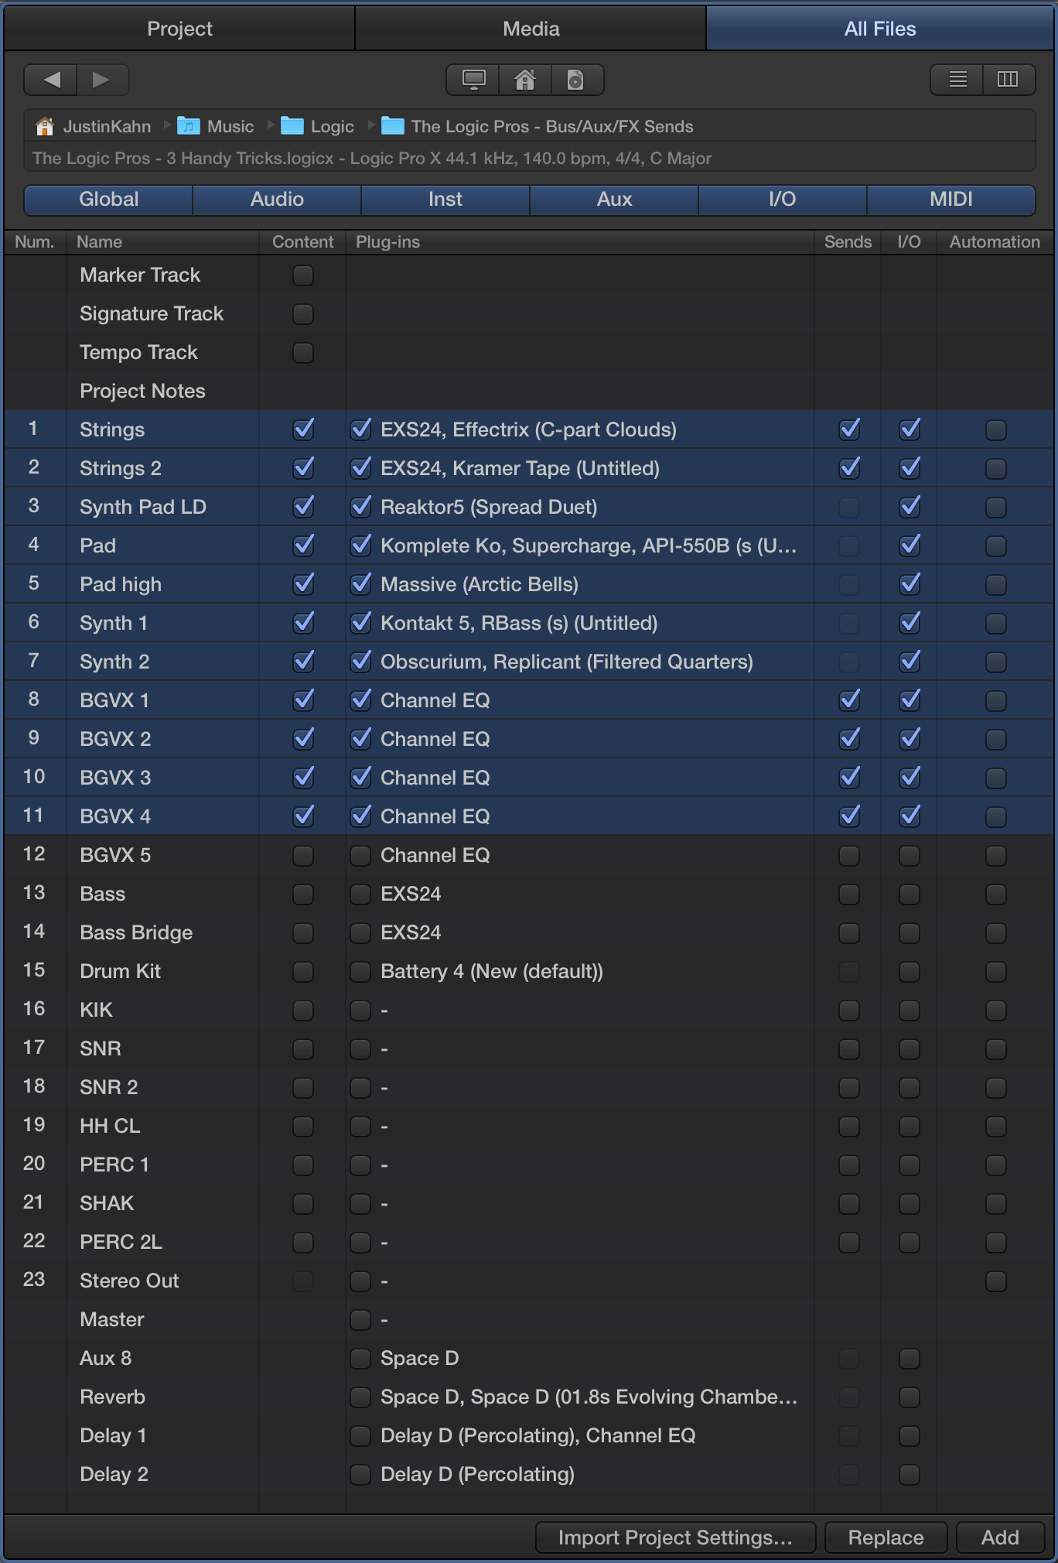Image resolution: width=1058 pixels, height=1563 pixels.
Task: Check PERC 1 plug-ins checkbox
Action: (360, 1165)
